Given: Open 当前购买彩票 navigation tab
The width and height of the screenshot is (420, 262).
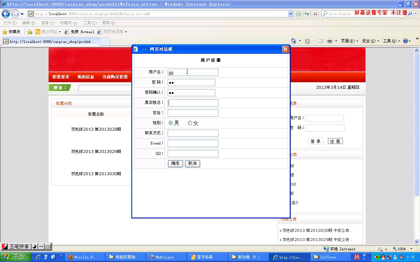Looking at the screenshot, I should click(115, 77).
